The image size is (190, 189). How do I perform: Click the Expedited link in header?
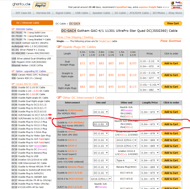(121, 7)
